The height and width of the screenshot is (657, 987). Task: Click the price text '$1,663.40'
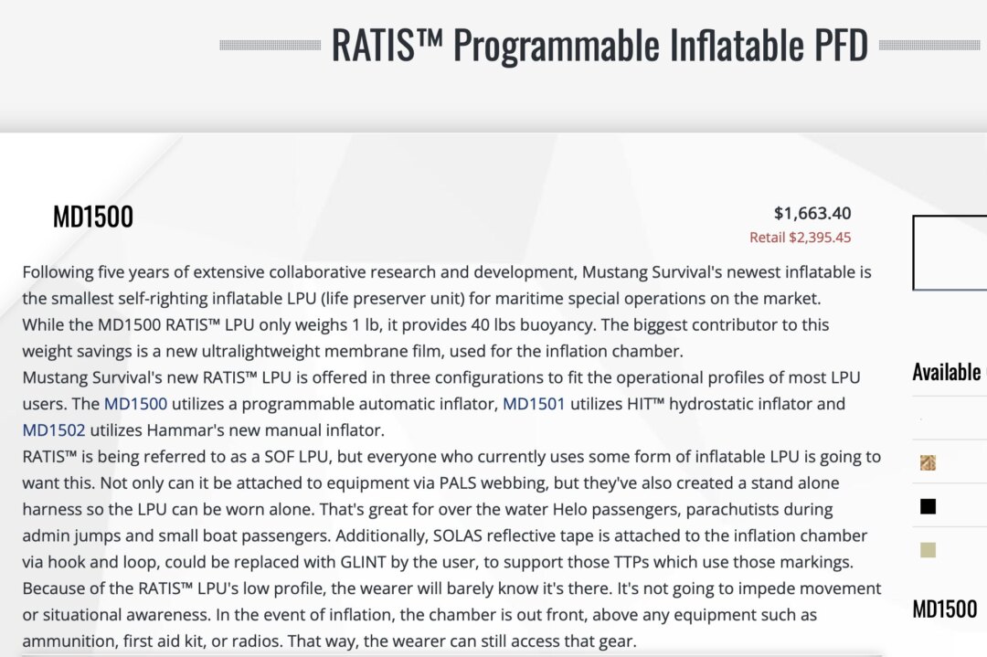tap(812, 213)
